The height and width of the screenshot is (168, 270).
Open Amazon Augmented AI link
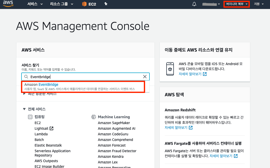pos(117,128)
